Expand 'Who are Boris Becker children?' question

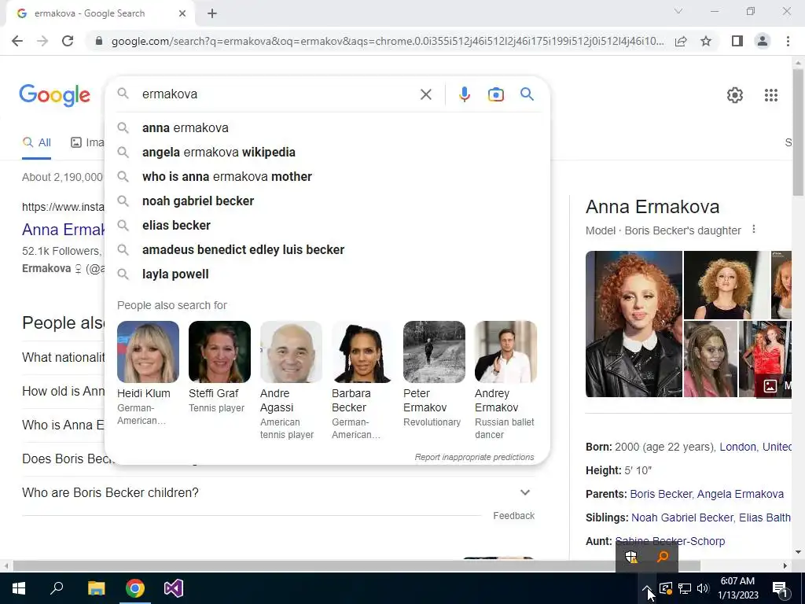tap(278, 492)
